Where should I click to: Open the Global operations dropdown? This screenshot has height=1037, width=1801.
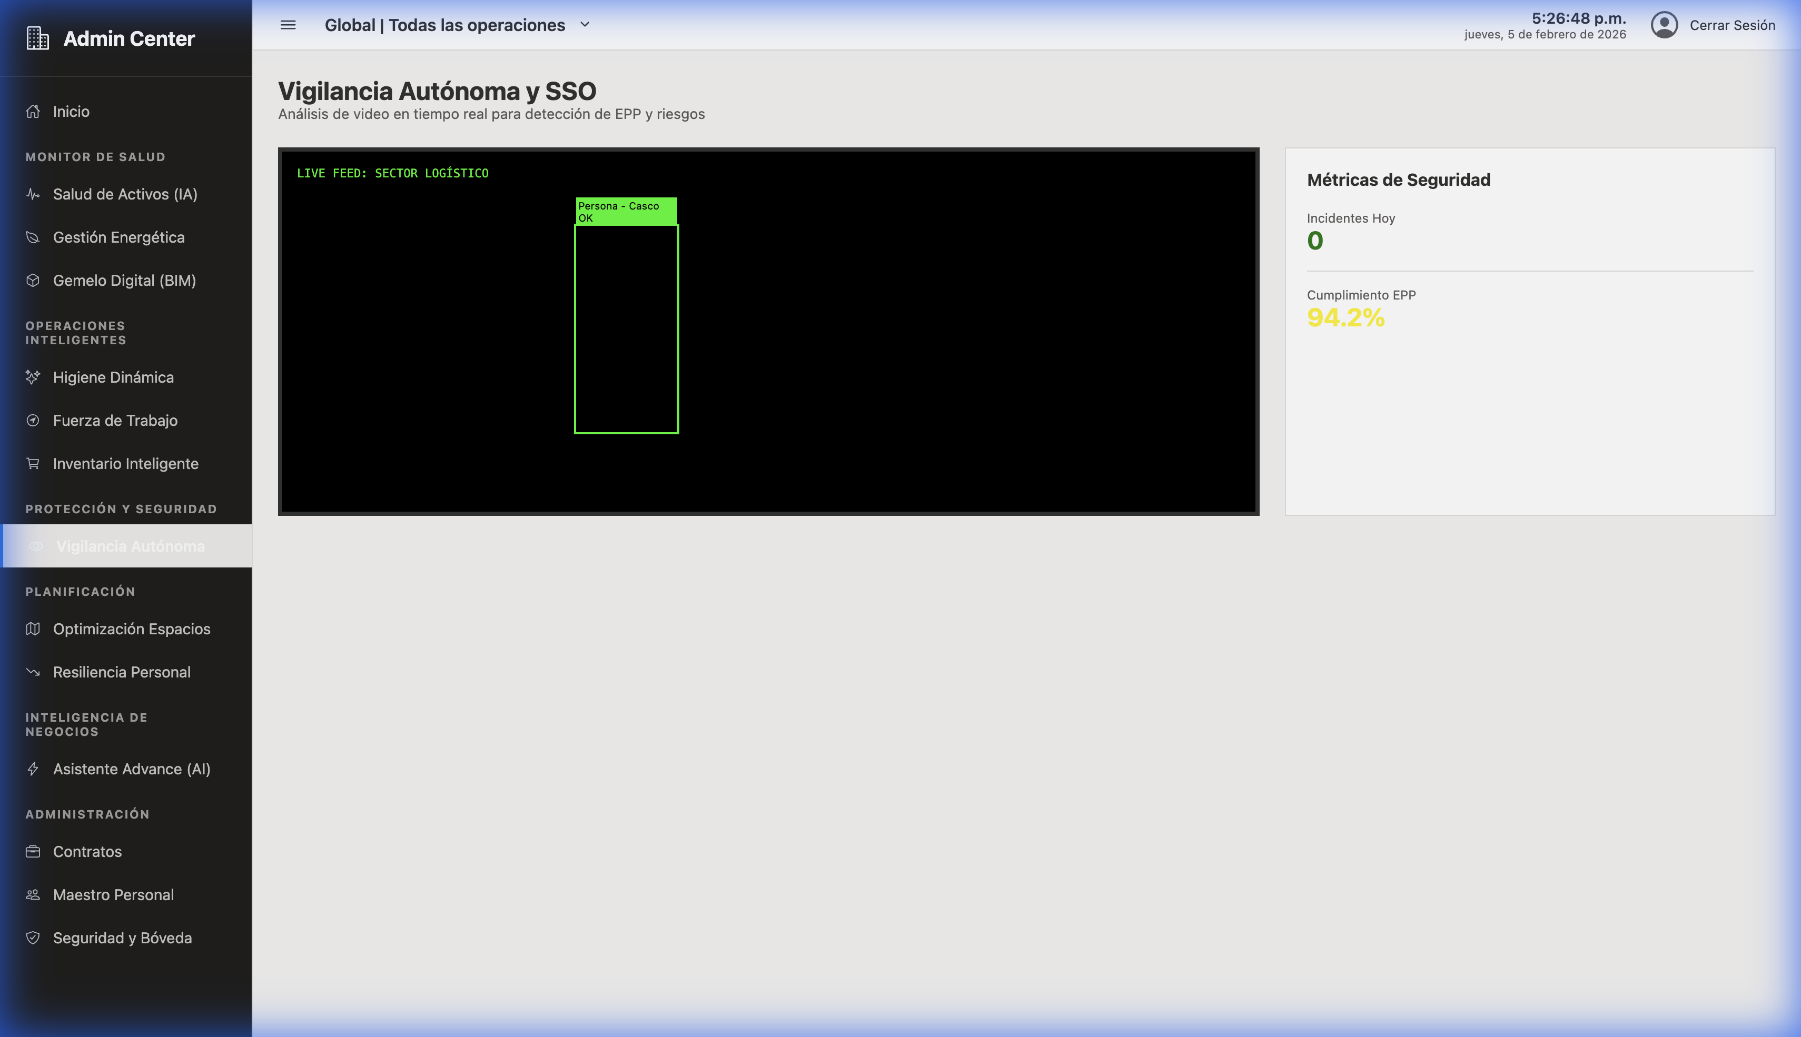coord(444,25)
